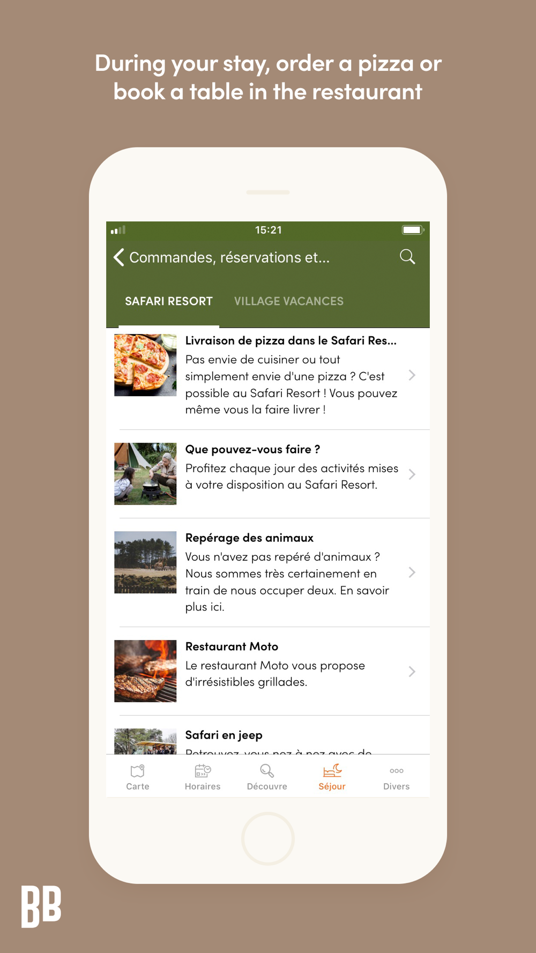This screenshot has width=536, height=953.
Task: Switch to the Village Vacances tab
Action: 289,301
